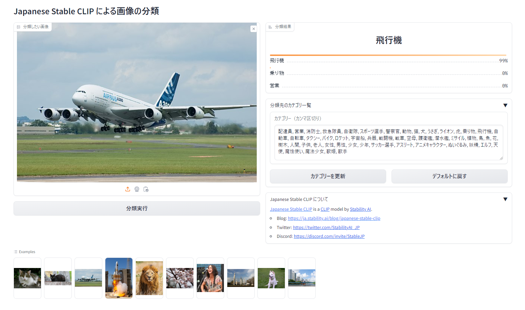The width and height of the screenshot is (525, 310).
Task: Select the singing woman example thumbnail
Action: coord(210,278)
